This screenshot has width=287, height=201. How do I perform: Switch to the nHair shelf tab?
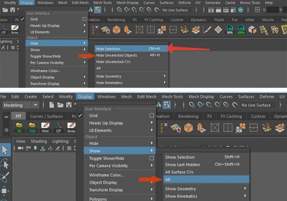250,20
